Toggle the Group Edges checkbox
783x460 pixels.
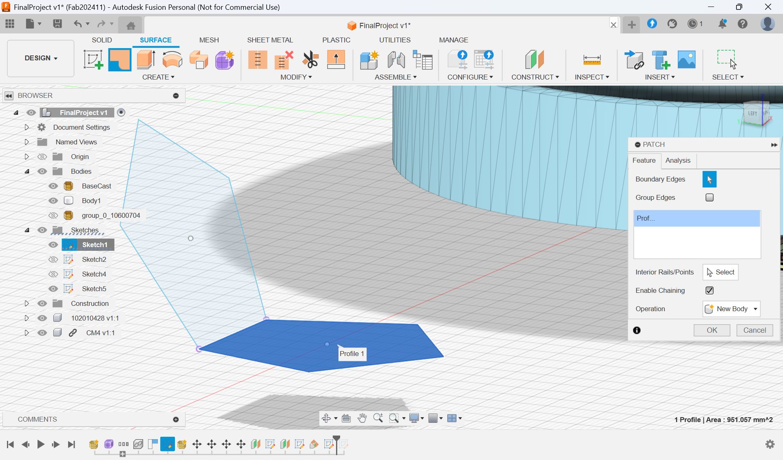710,197
